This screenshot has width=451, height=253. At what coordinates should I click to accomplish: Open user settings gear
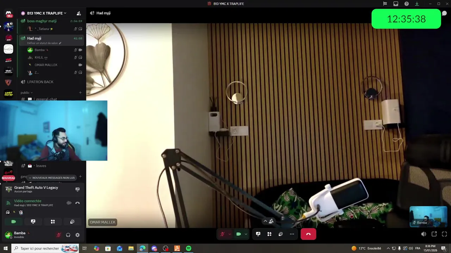(x=78, y=235)
